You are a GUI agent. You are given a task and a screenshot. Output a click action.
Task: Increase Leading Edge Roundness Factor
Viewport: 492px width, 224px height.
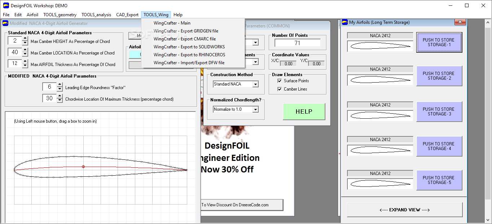tap(60, 85)
